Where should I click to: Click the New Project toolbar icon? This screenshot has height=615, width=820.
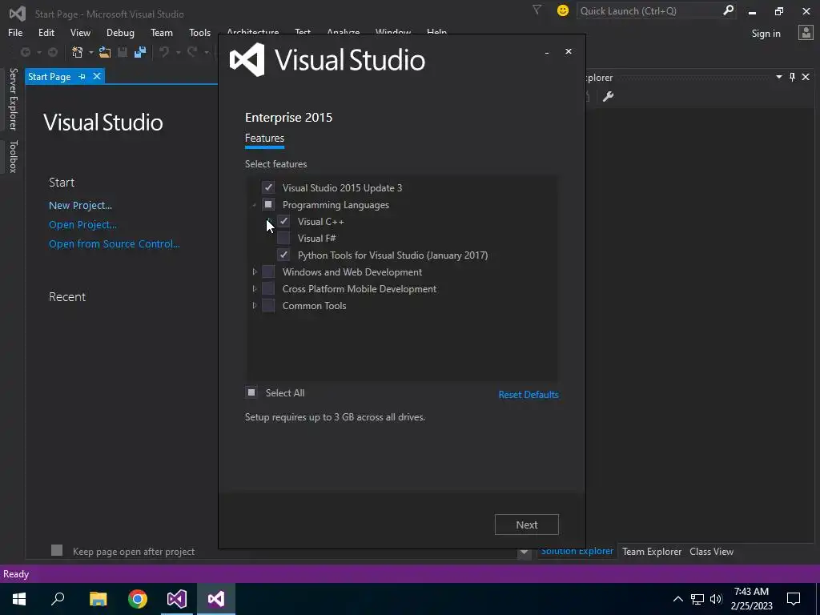(78, 52)
